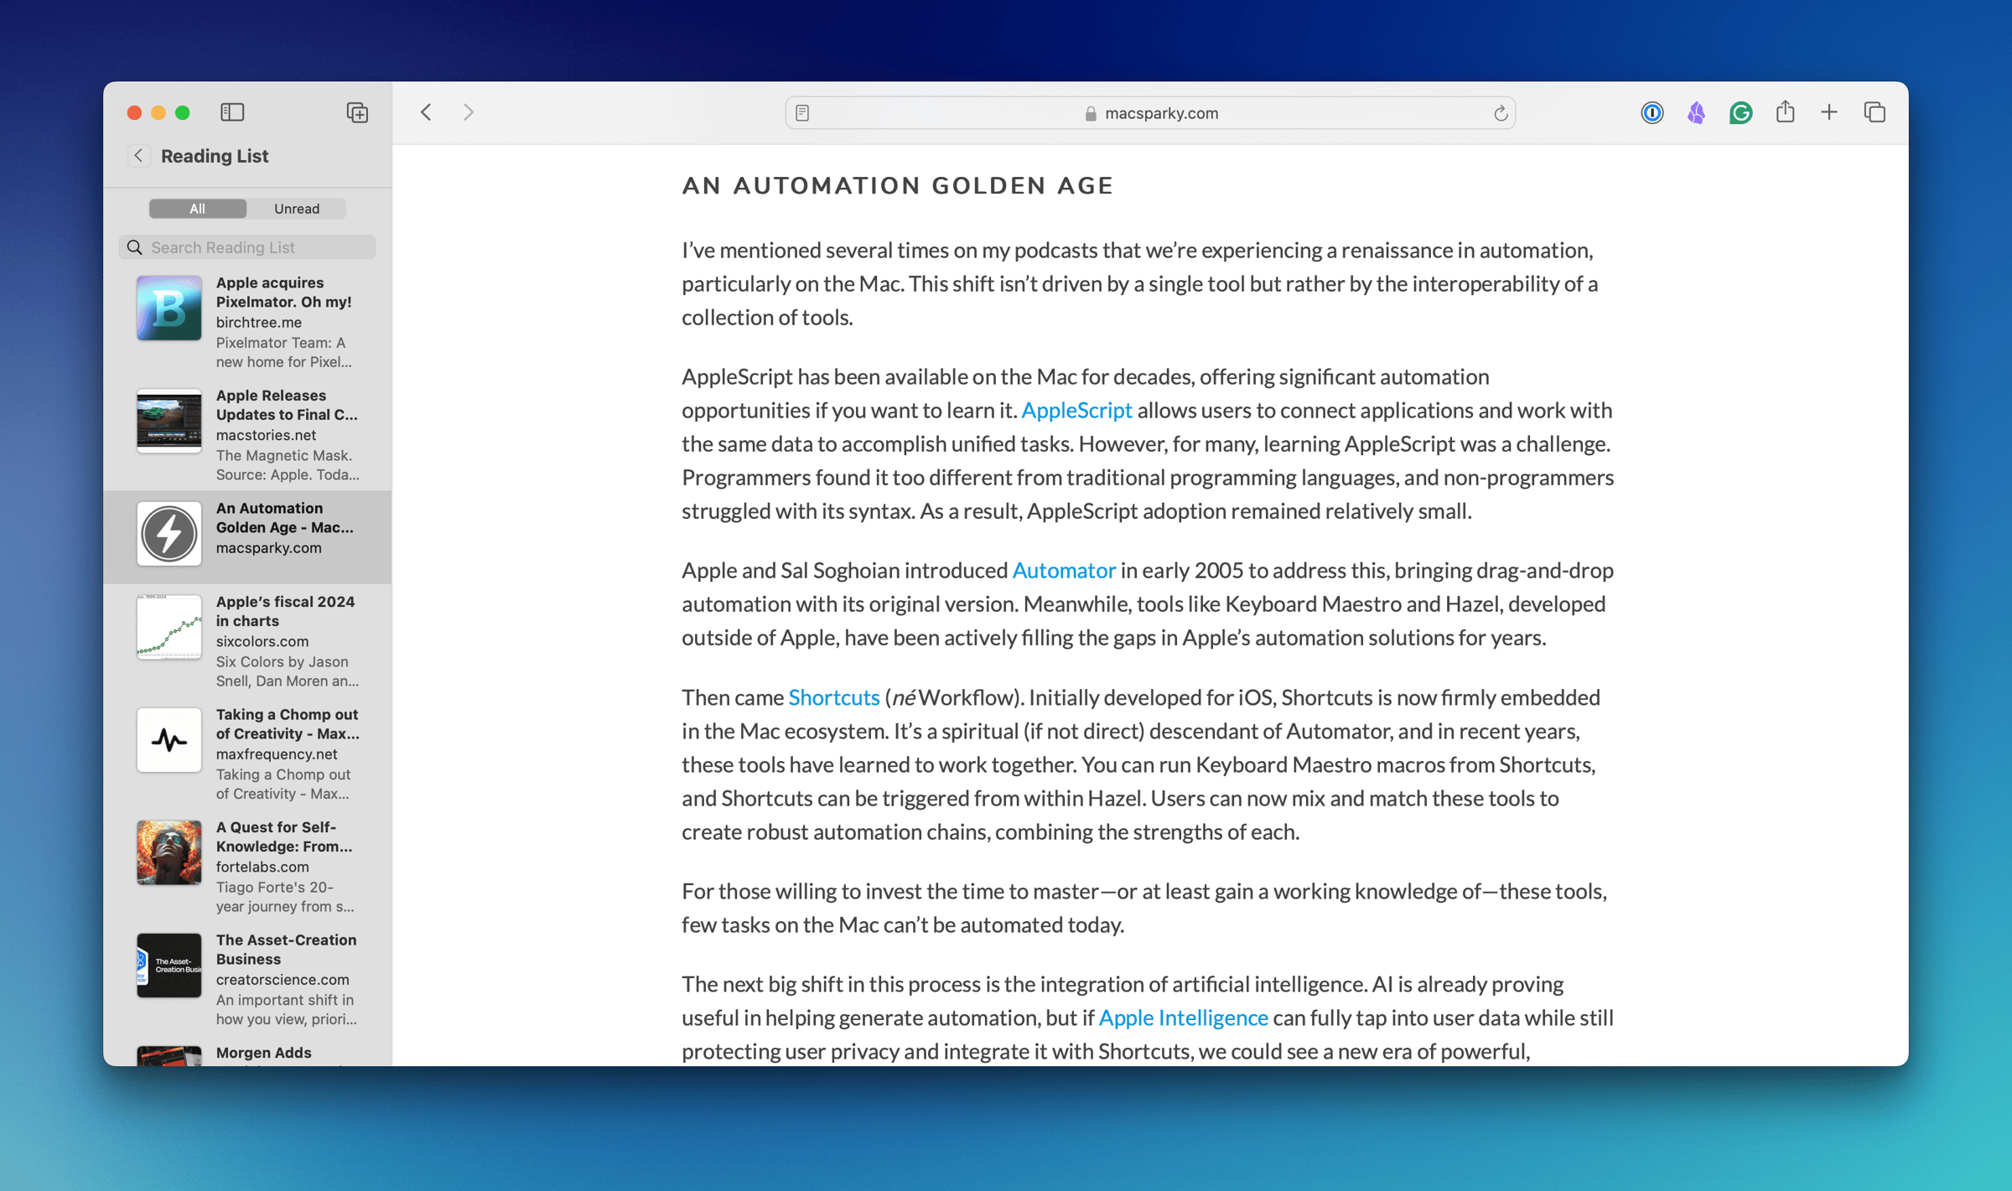
Task: Reload the macsparky.com page
Action: coord(1501,113)
